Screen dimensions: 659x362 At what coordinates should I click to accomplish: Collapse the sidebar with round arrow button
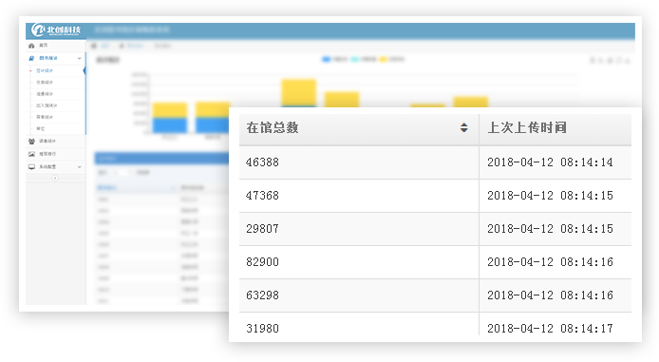pyautogui.click(x=55, y=179)
